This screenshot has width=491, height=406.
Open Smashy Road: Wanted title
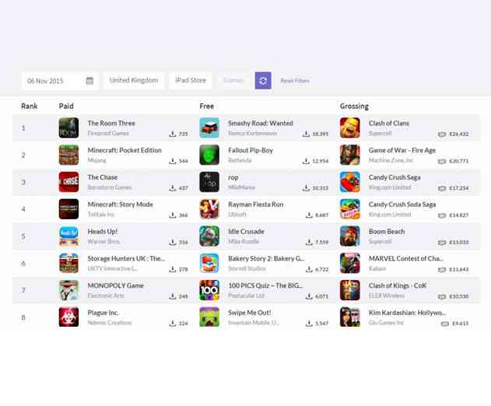coord(261,124)
